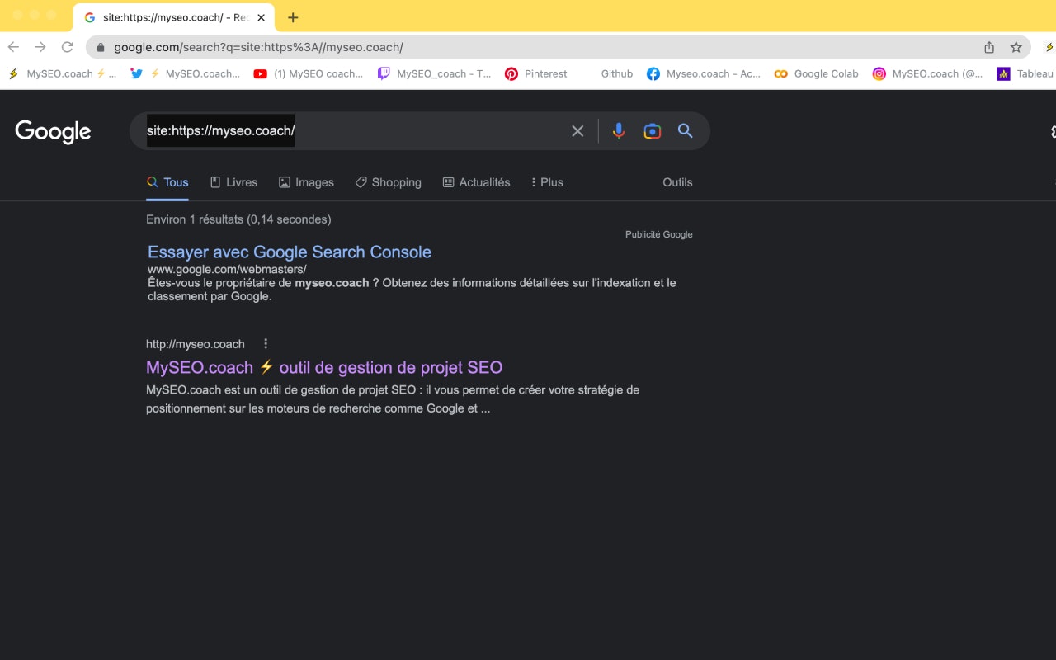The height and width of the screenshot is (660, 1056).
Task: Open Google logo homepage
Action: pyautogui.click(x=53, y=132)
